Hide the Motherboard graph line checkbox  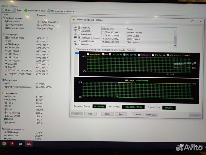(x=88, y=54)
